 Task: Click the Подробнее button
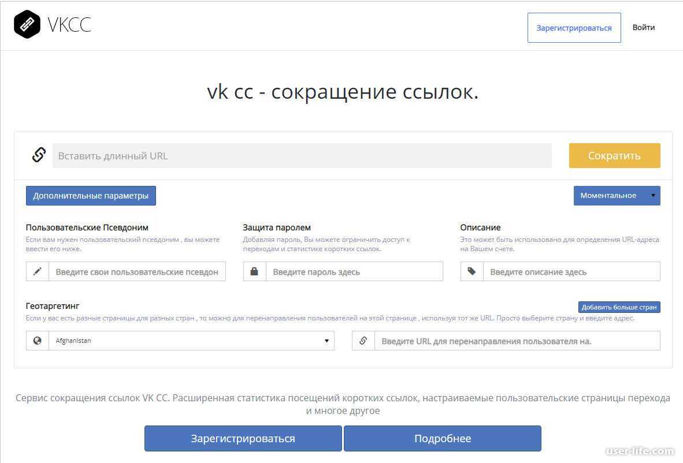[x=443, y=438]
